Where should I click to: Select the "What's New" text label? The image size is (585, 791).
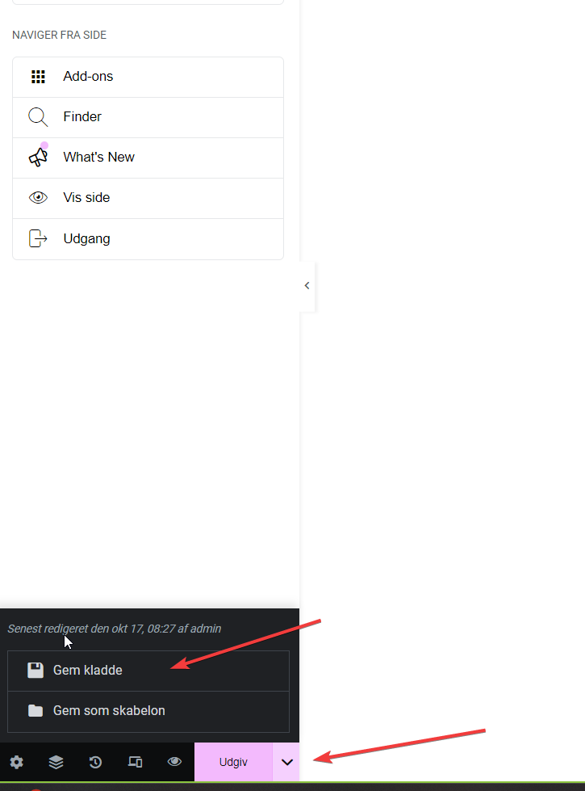[98, 158]
